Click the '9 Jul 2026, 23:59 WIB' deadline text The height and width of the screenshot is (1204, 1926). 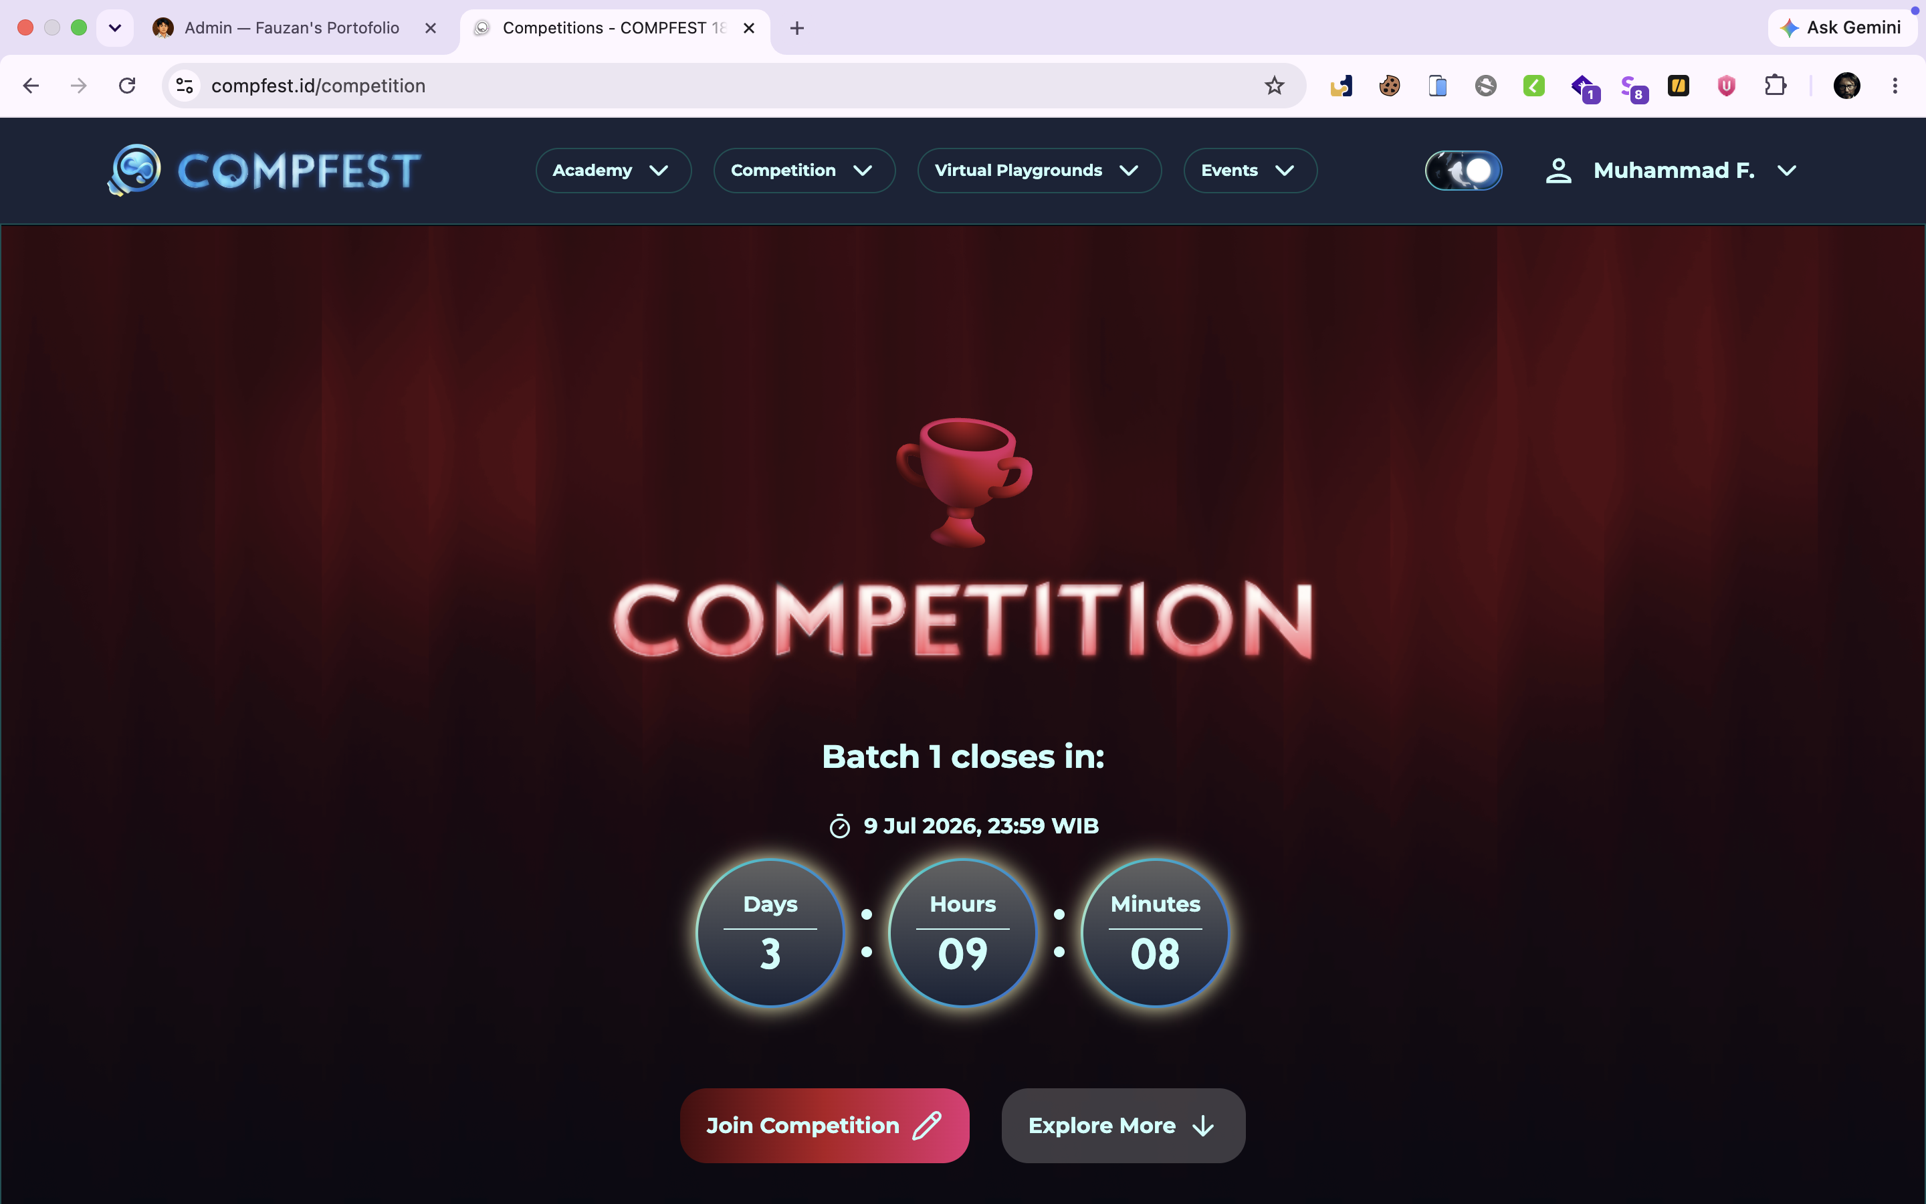point(981,826)
